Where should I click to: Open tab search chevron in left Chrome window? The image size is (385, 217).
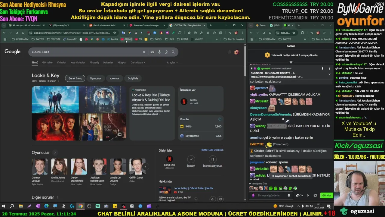click(x=4, y=25)
